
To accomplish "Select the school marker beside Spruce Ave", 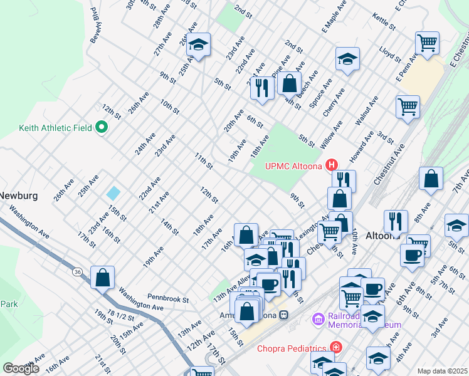I will (347, 60).
